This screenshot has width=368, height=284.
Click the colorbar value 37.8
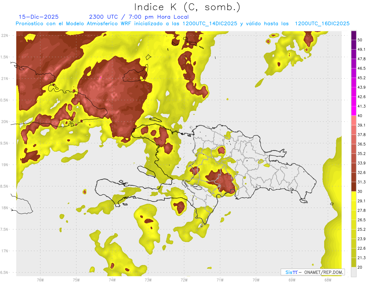click(x=362, y=134)
